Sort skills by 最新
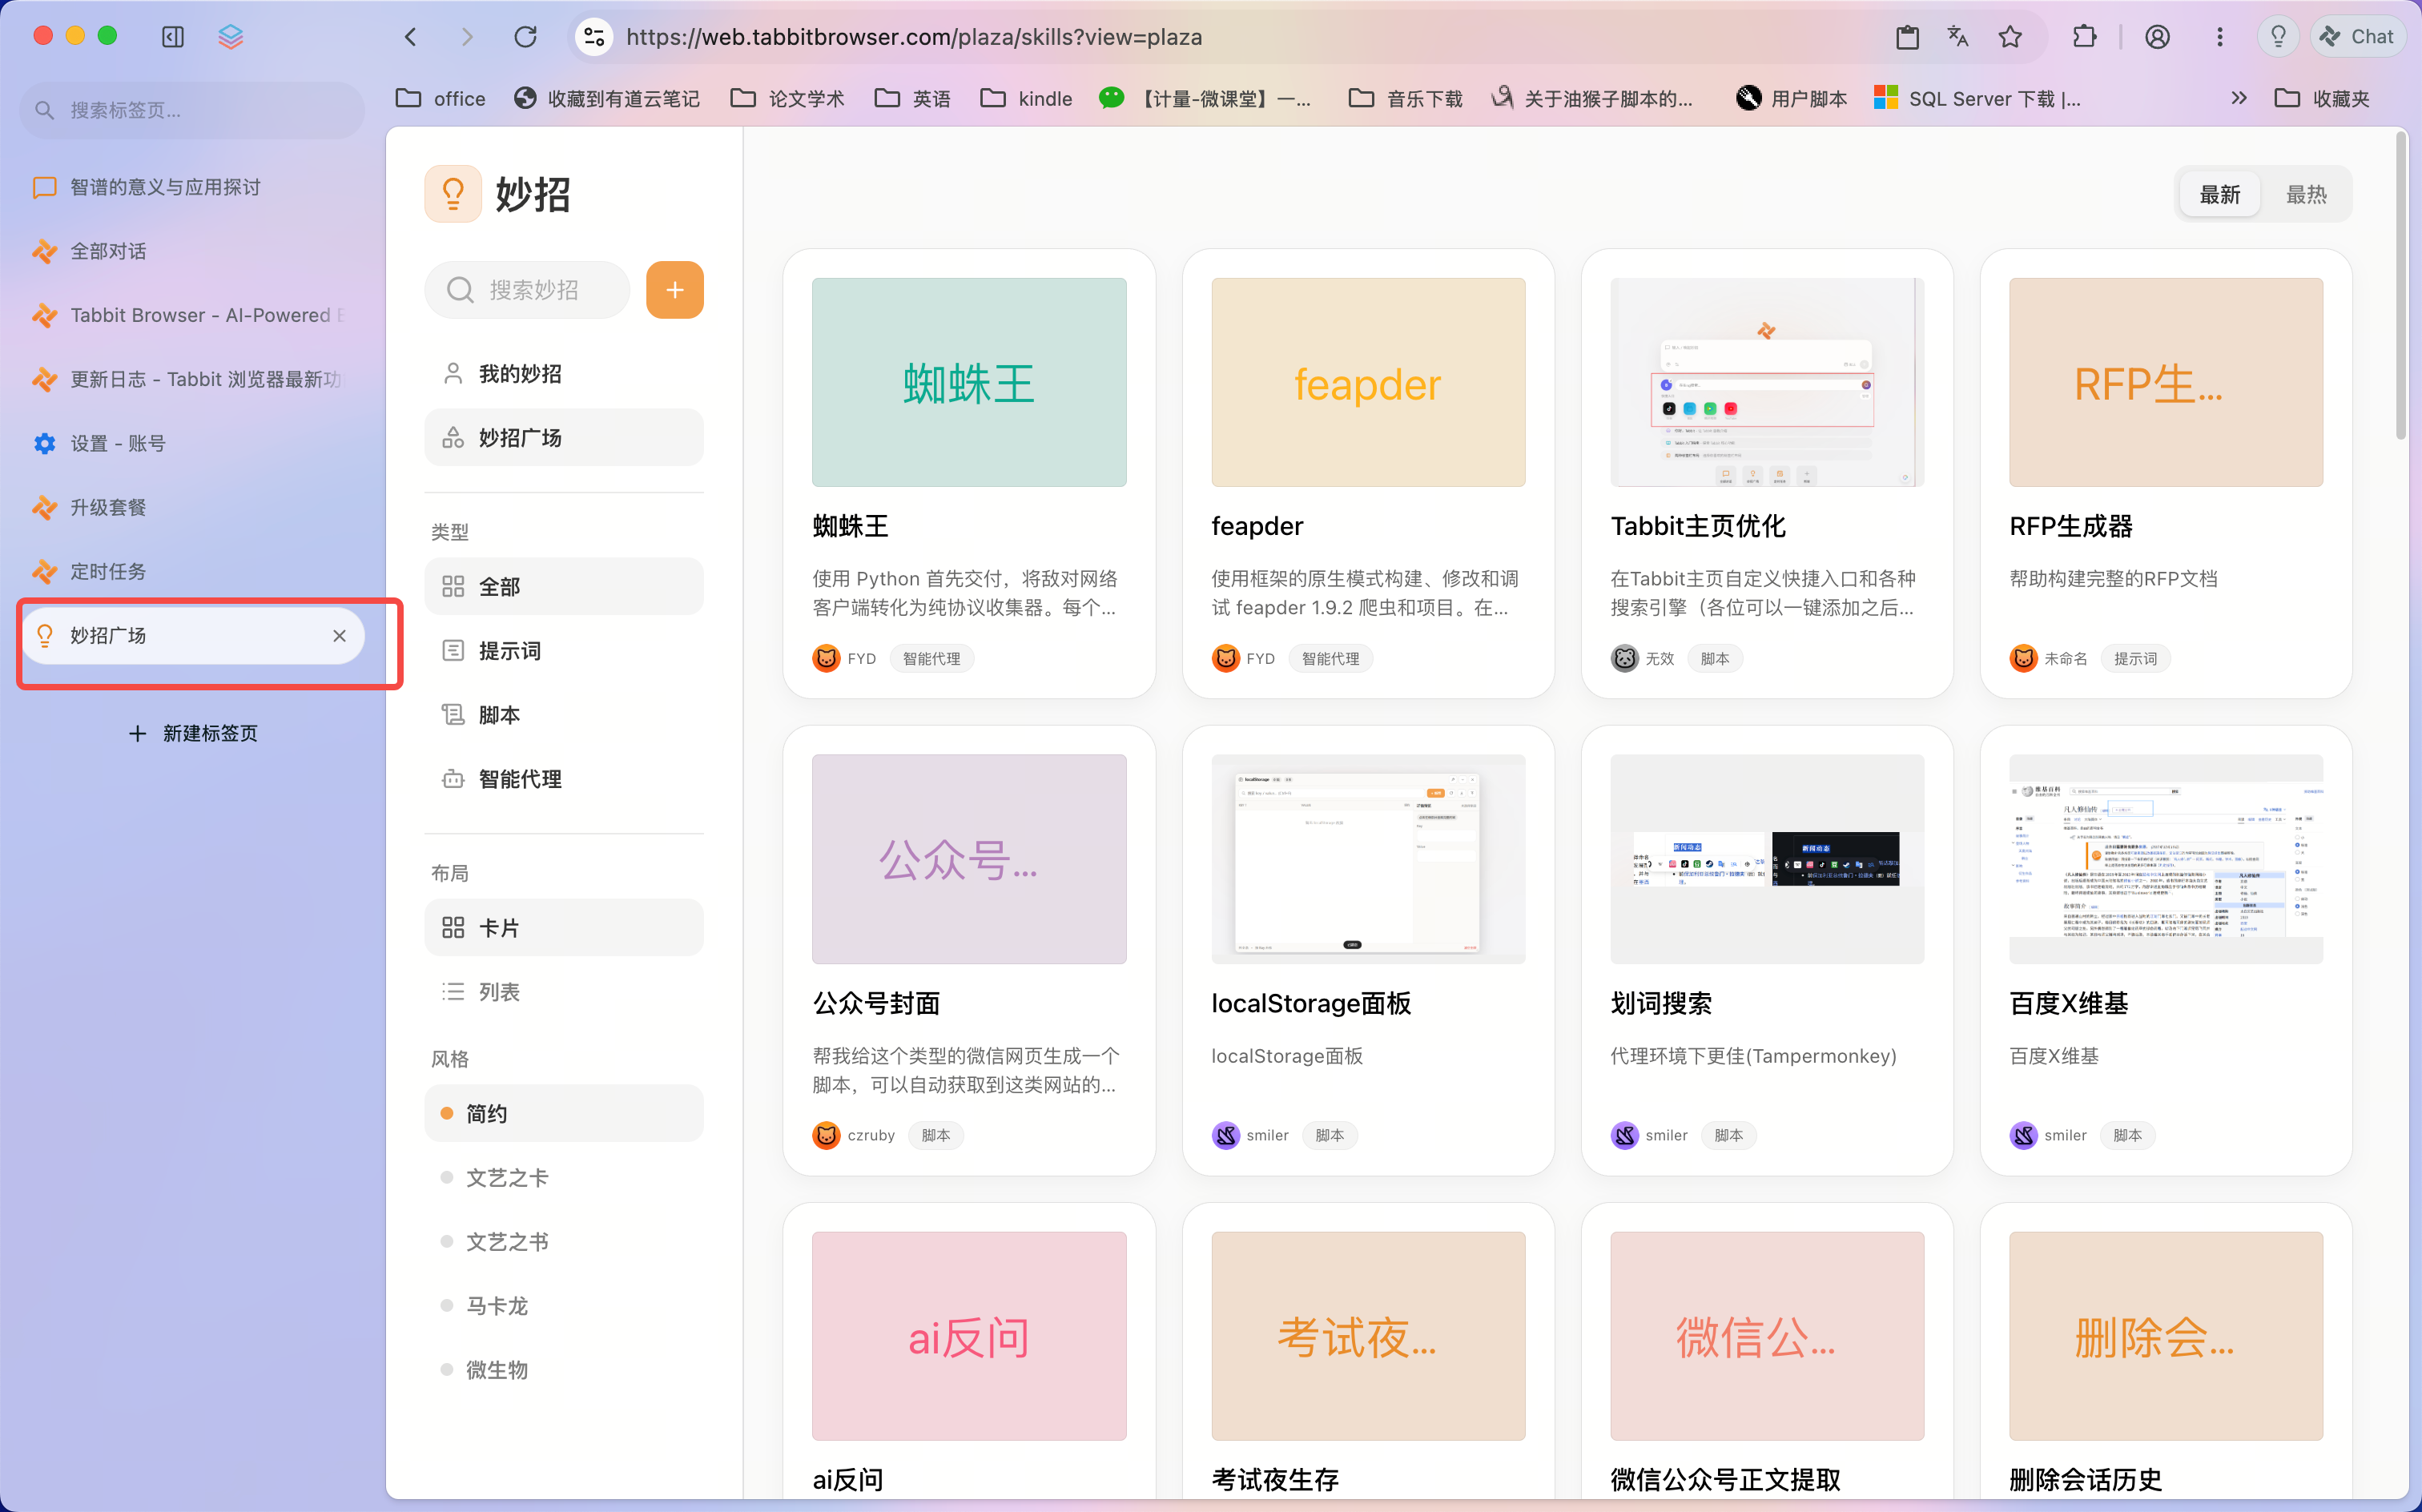The height and width of the screenshot is (1512, 2422). 2219,194
